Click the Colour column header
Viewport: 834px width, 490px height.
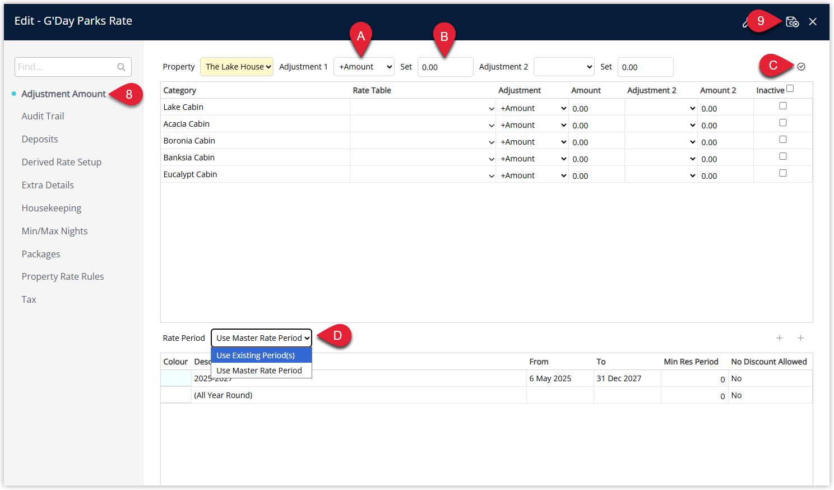(175, 362)
